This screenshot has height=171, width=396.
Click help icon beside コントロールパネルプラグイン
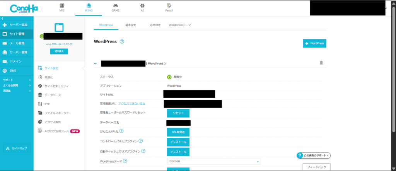(141, 142)
